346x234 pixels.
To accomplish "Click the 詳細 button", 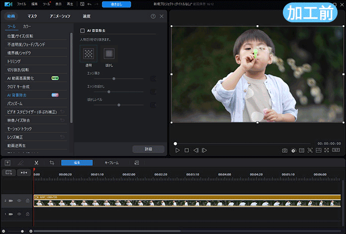I will [148, 149].
